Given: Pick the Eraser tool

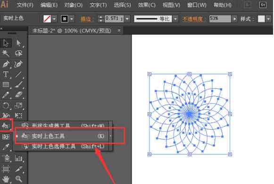Looking at the screenshot, I should click(19, 95).
